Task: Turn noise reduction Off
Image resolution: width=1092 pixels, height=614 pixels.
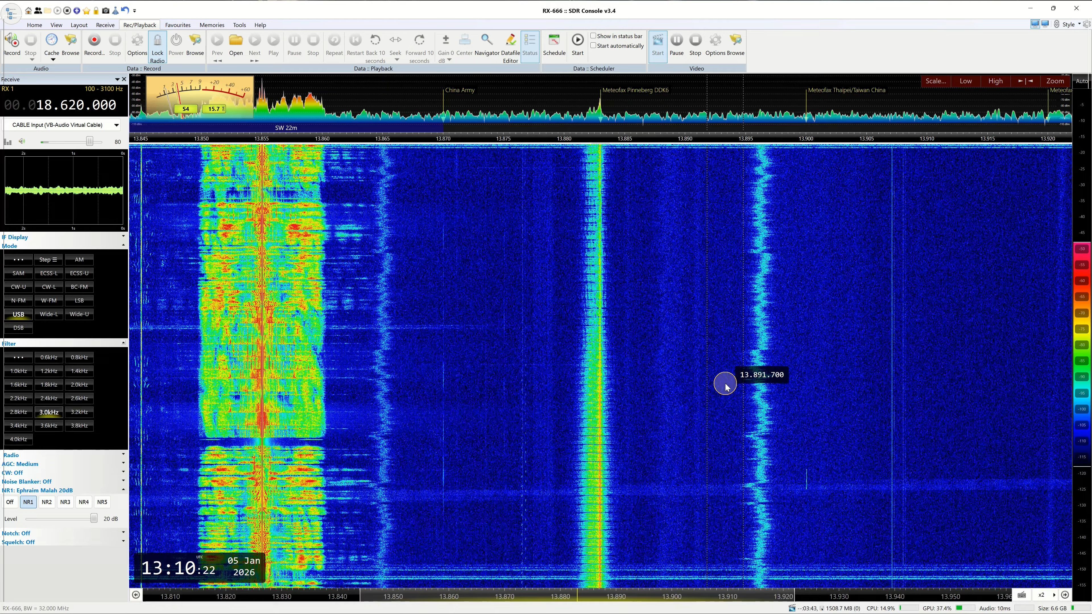Action: pyautogui.click(x=10, y=502)
